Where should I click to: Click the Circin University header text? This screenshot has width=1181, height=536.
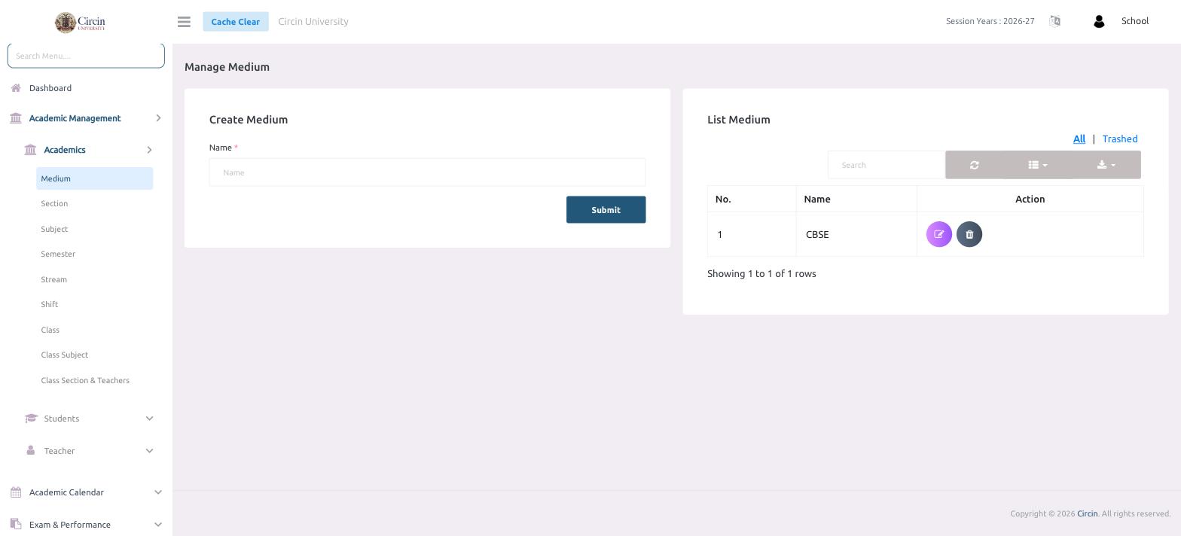pos(313,21)
